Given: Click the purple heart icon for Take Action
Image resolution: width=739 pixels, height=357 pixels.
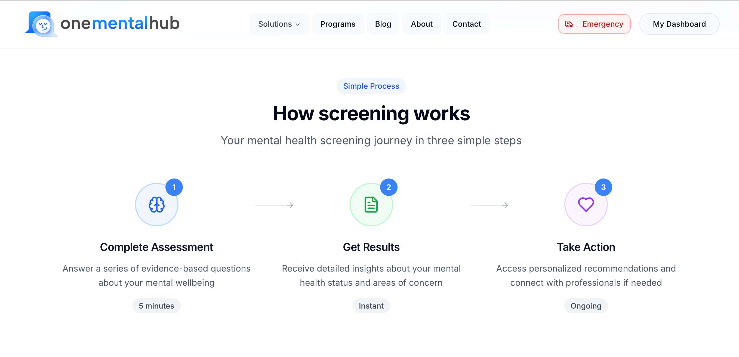Looking at the screenshot, I should coord(586,205).
